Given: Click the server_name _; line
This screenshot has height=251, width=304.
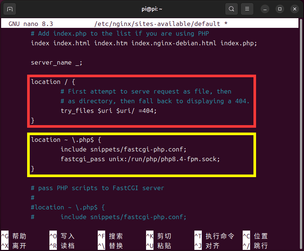Looking at the screenshot, I should (56, 62).
